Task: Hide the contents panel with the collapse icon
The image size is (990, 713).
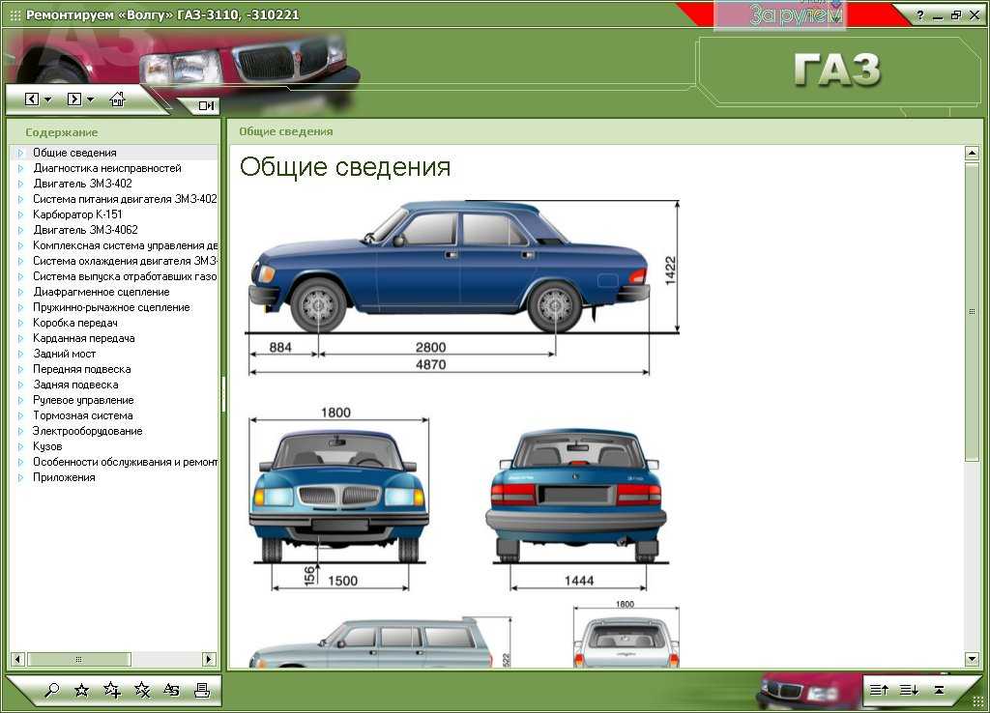Action: pyautogui.click(x=206, y=105)
